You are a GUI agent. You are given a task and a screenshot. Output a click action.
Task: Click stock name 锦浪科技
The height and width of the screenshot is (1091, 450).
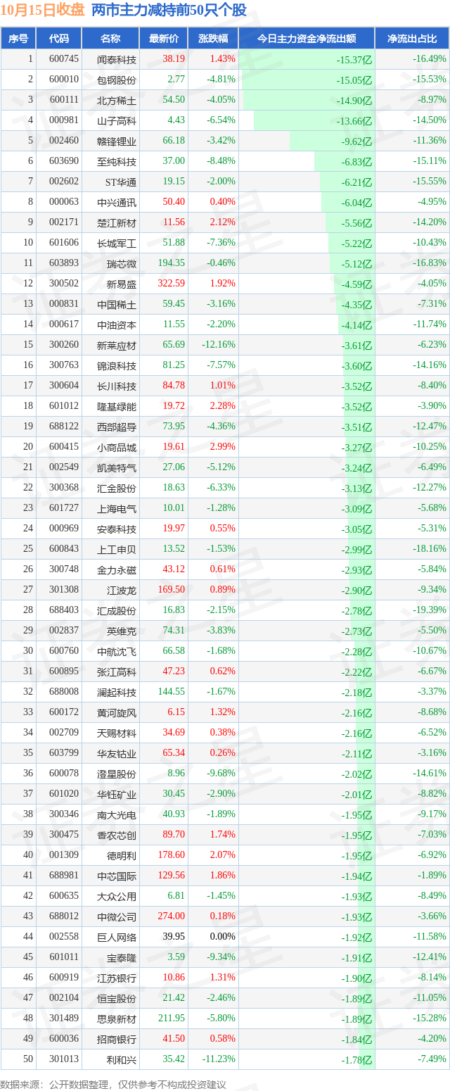coord(117,365)
